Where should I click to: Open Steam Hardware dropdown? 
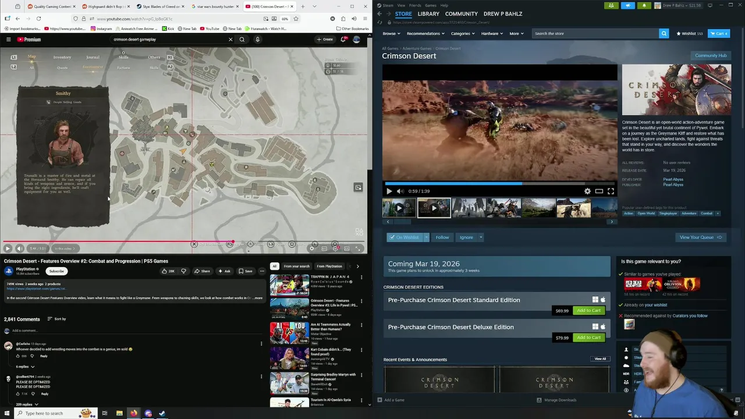[x=492, y=34]
